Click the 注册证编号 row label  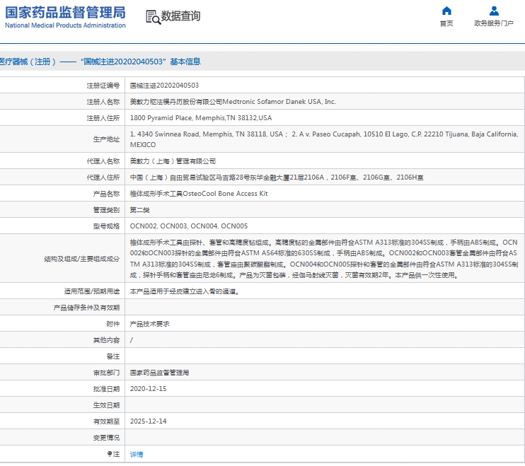[x=103, y=86]
